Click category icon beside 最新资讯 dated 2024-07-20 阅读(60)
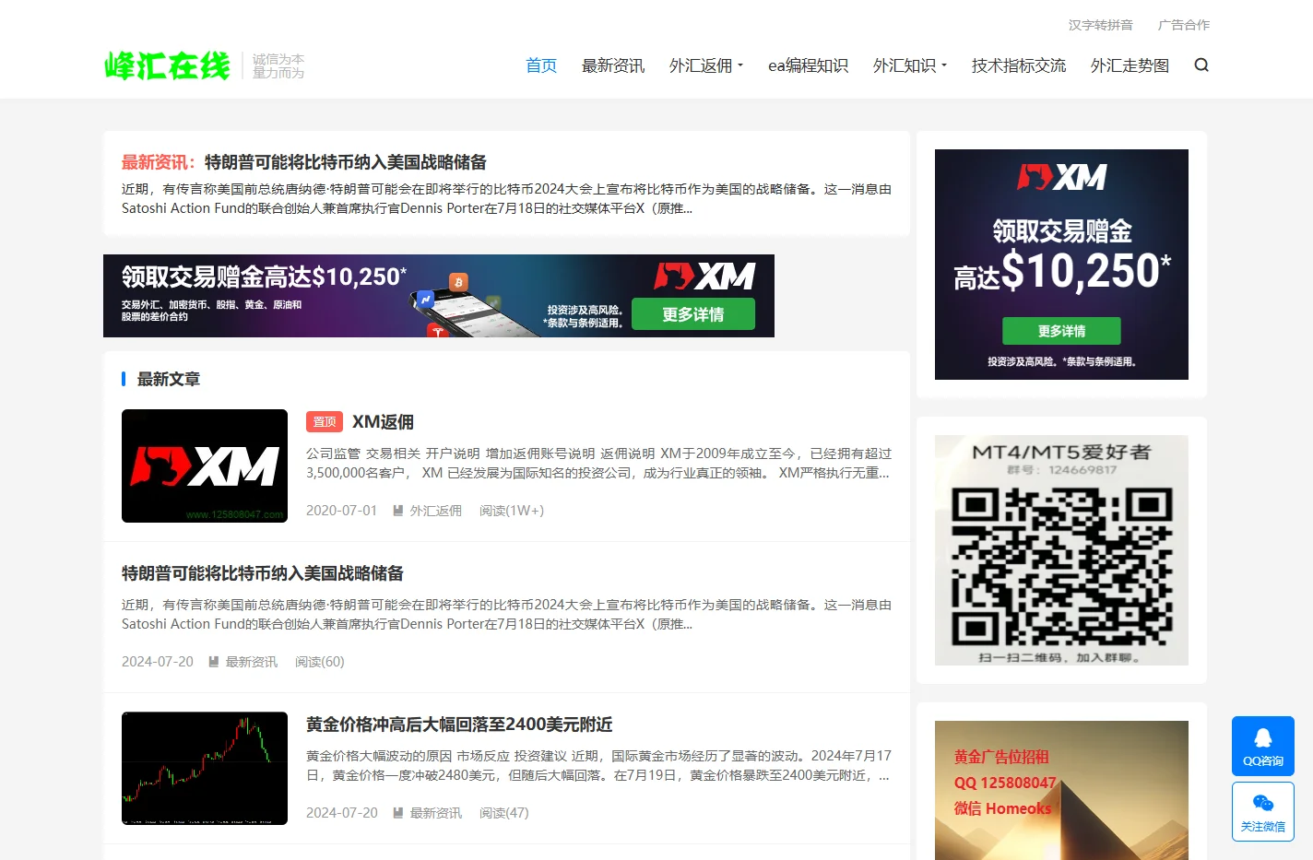Viewport: 1313px width, 860px height. click(214, 662)
